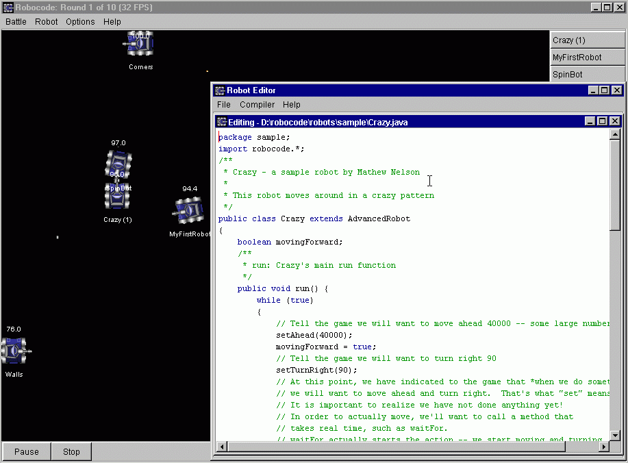Click the 76.0 energy value above Walls
The height and width of the screenshot is (463, 628).
14,329
